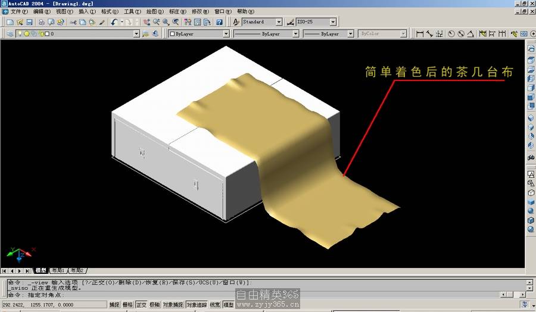Toggle 栅格 grid display in status bar
This screenshot has height=312, width=536.
127,305
